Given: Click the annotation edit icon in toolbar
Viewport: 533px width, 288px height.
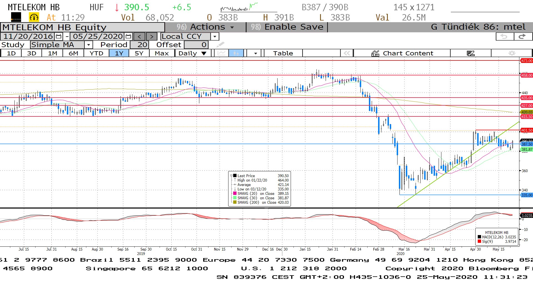Looking at the screenshot, I should coord(471,53).
